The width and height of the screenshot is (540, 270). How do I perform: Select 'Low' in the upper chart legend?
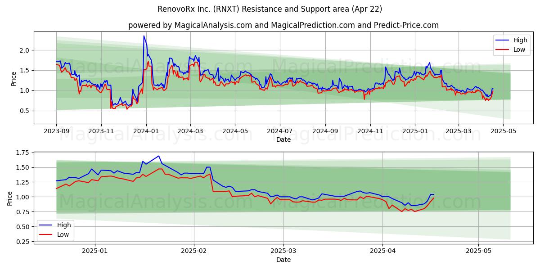point(519,49)
